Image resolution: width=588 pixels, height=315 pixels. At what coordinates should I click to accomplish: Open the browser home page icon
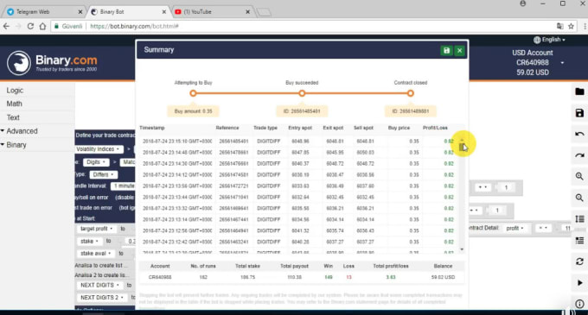42,26
